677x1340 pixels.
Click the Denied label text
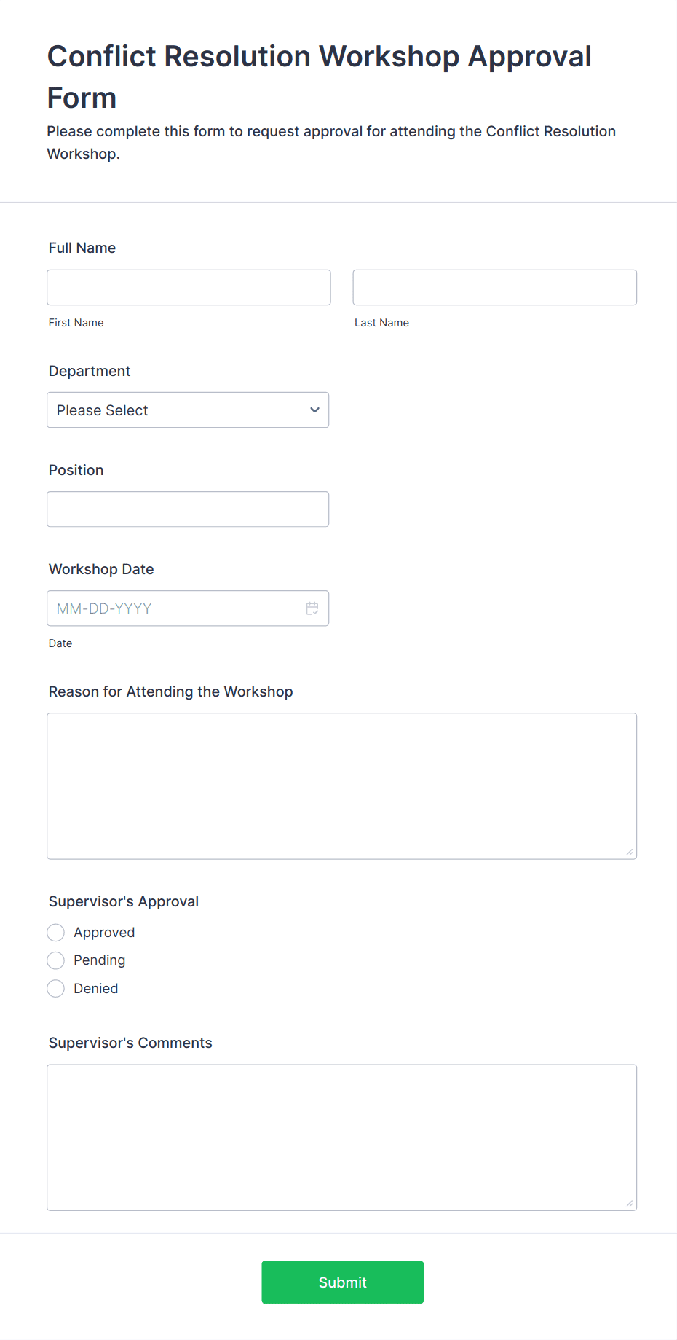click(96, 989)
